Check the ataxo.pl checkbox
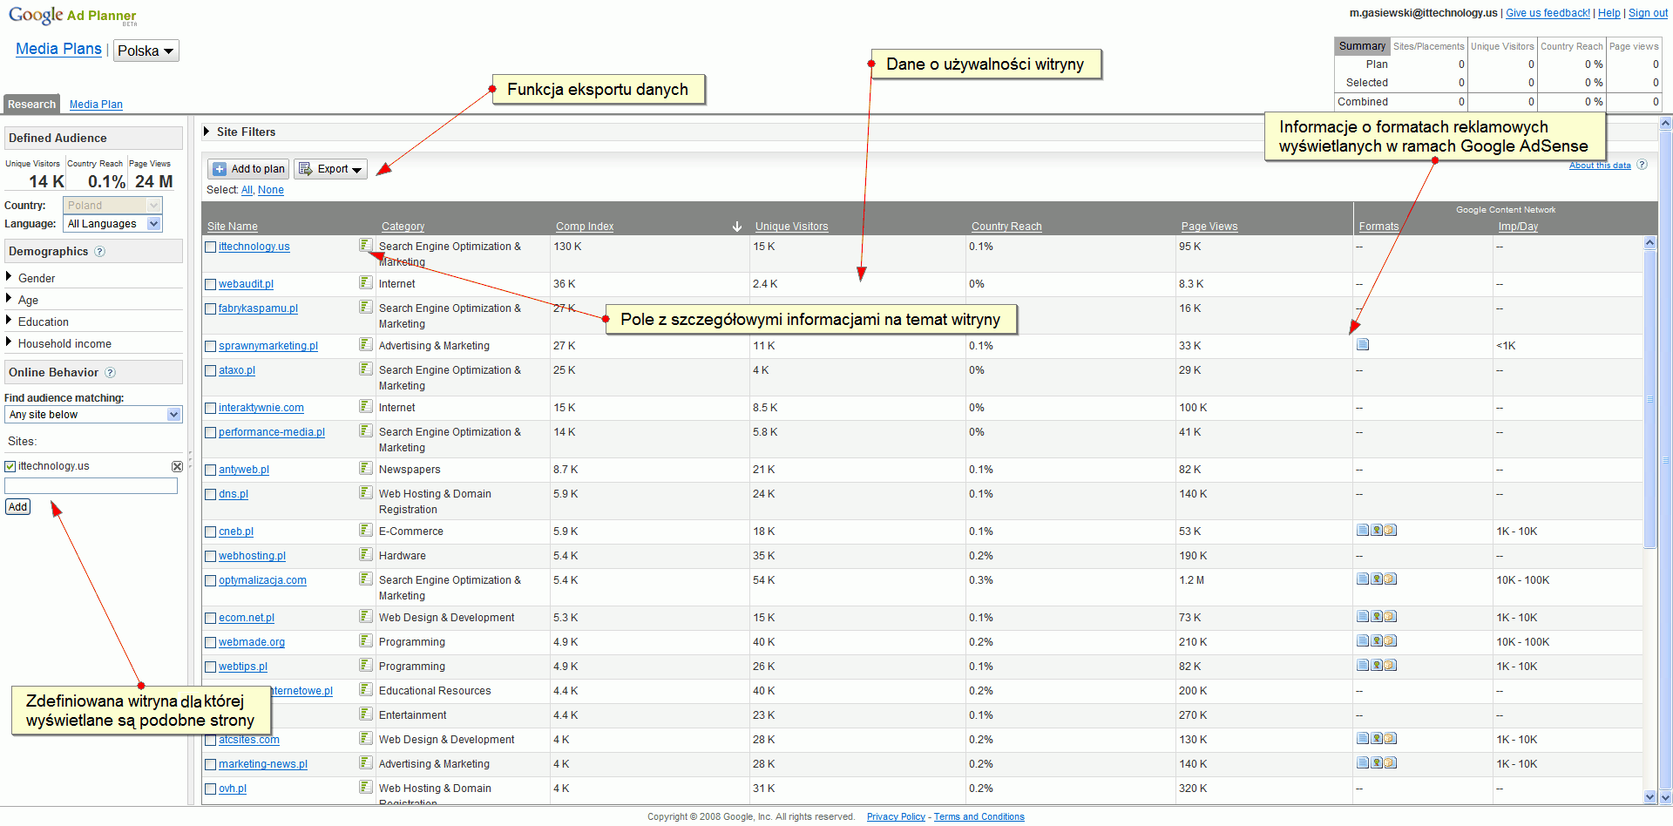This screenshot has height=826, width=1673. [210, 370]
